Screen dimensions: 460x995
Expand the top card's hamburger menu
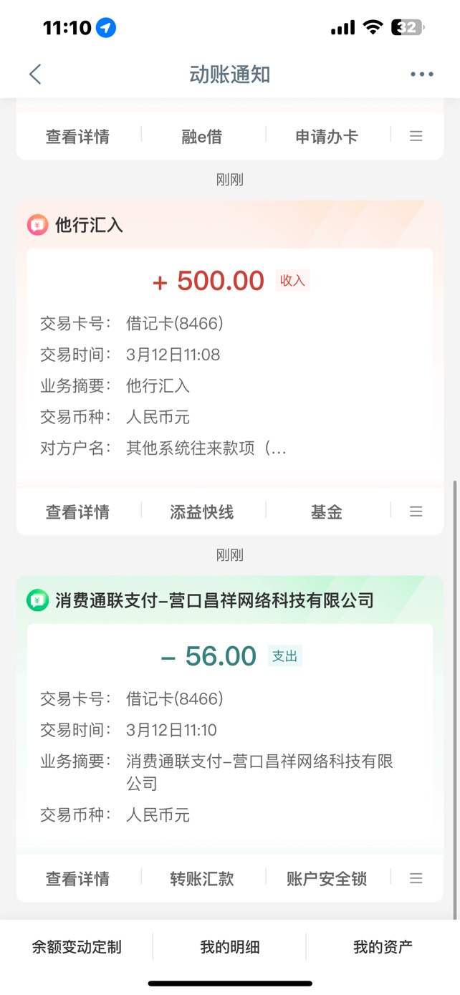[416, 136]
